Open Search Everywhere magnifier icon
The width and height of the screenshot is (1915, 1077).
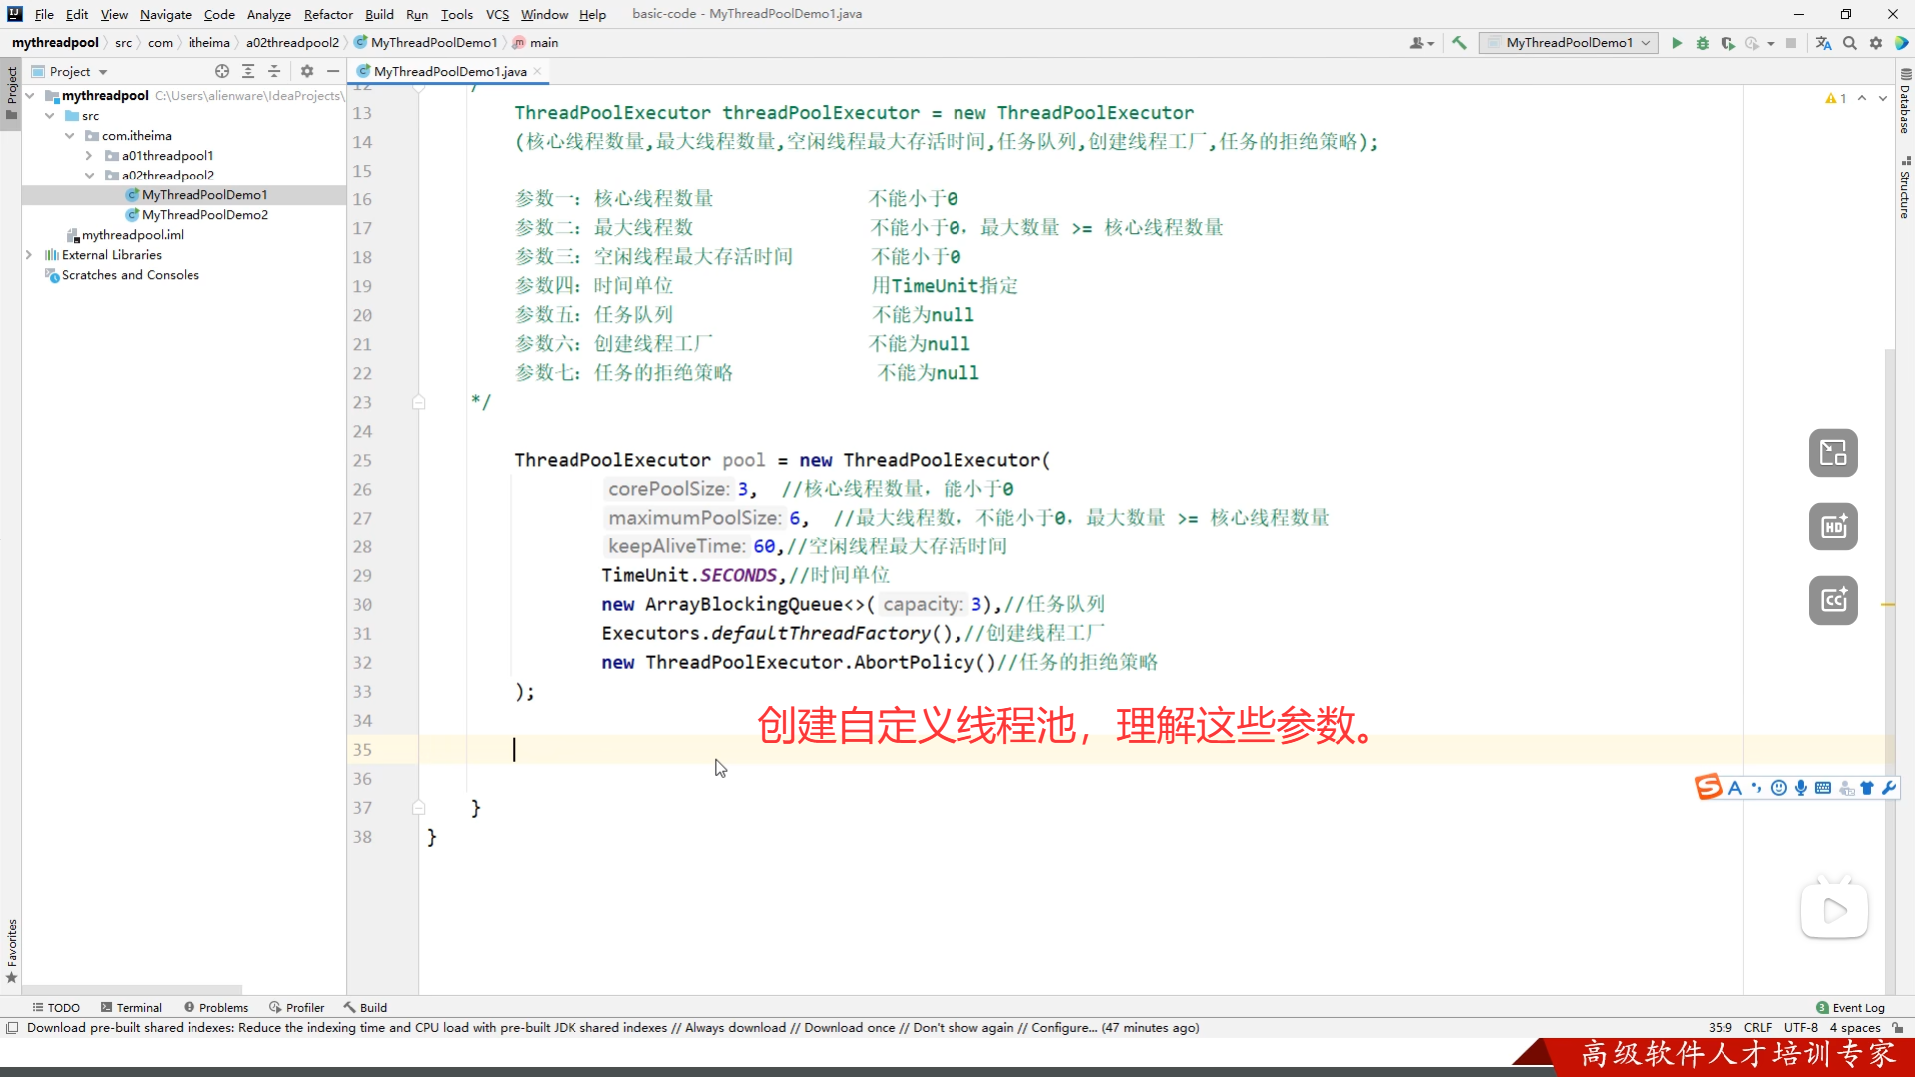pos(1850,43)
